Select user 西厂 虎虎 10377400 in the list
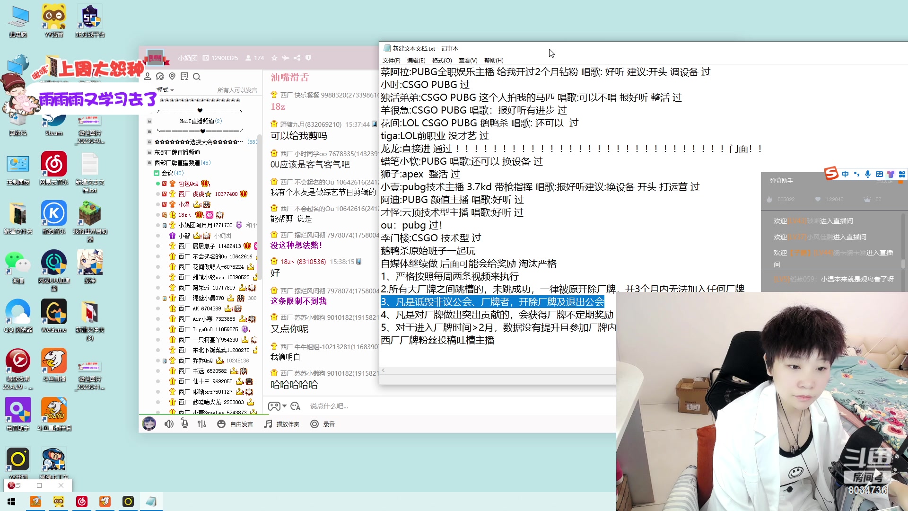Screen dimensions: 908x511 pyautogui.click(x=208, y=194)
